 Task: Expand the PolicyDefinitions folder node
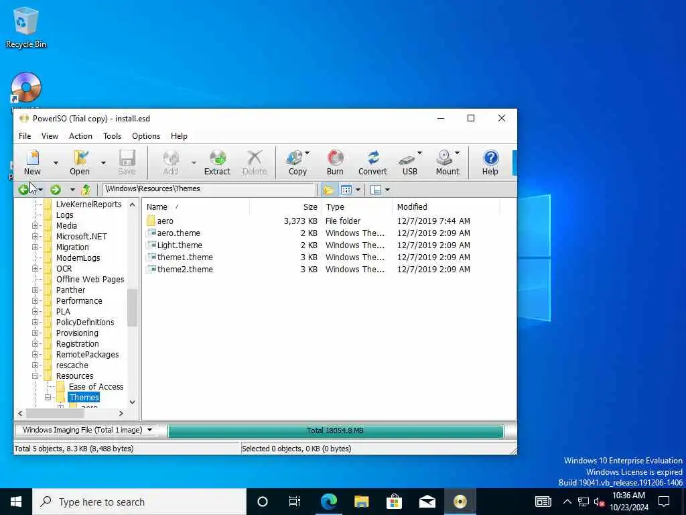pyautogui.click(x=35, y=323)
